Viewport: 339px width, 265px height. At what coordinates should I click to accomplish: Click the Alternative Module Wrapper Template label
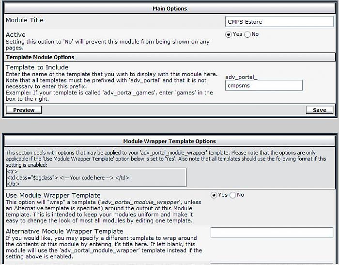click(64, 232)
